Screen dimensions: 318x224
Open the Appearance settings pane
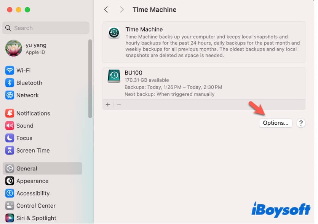coord(32,181)
